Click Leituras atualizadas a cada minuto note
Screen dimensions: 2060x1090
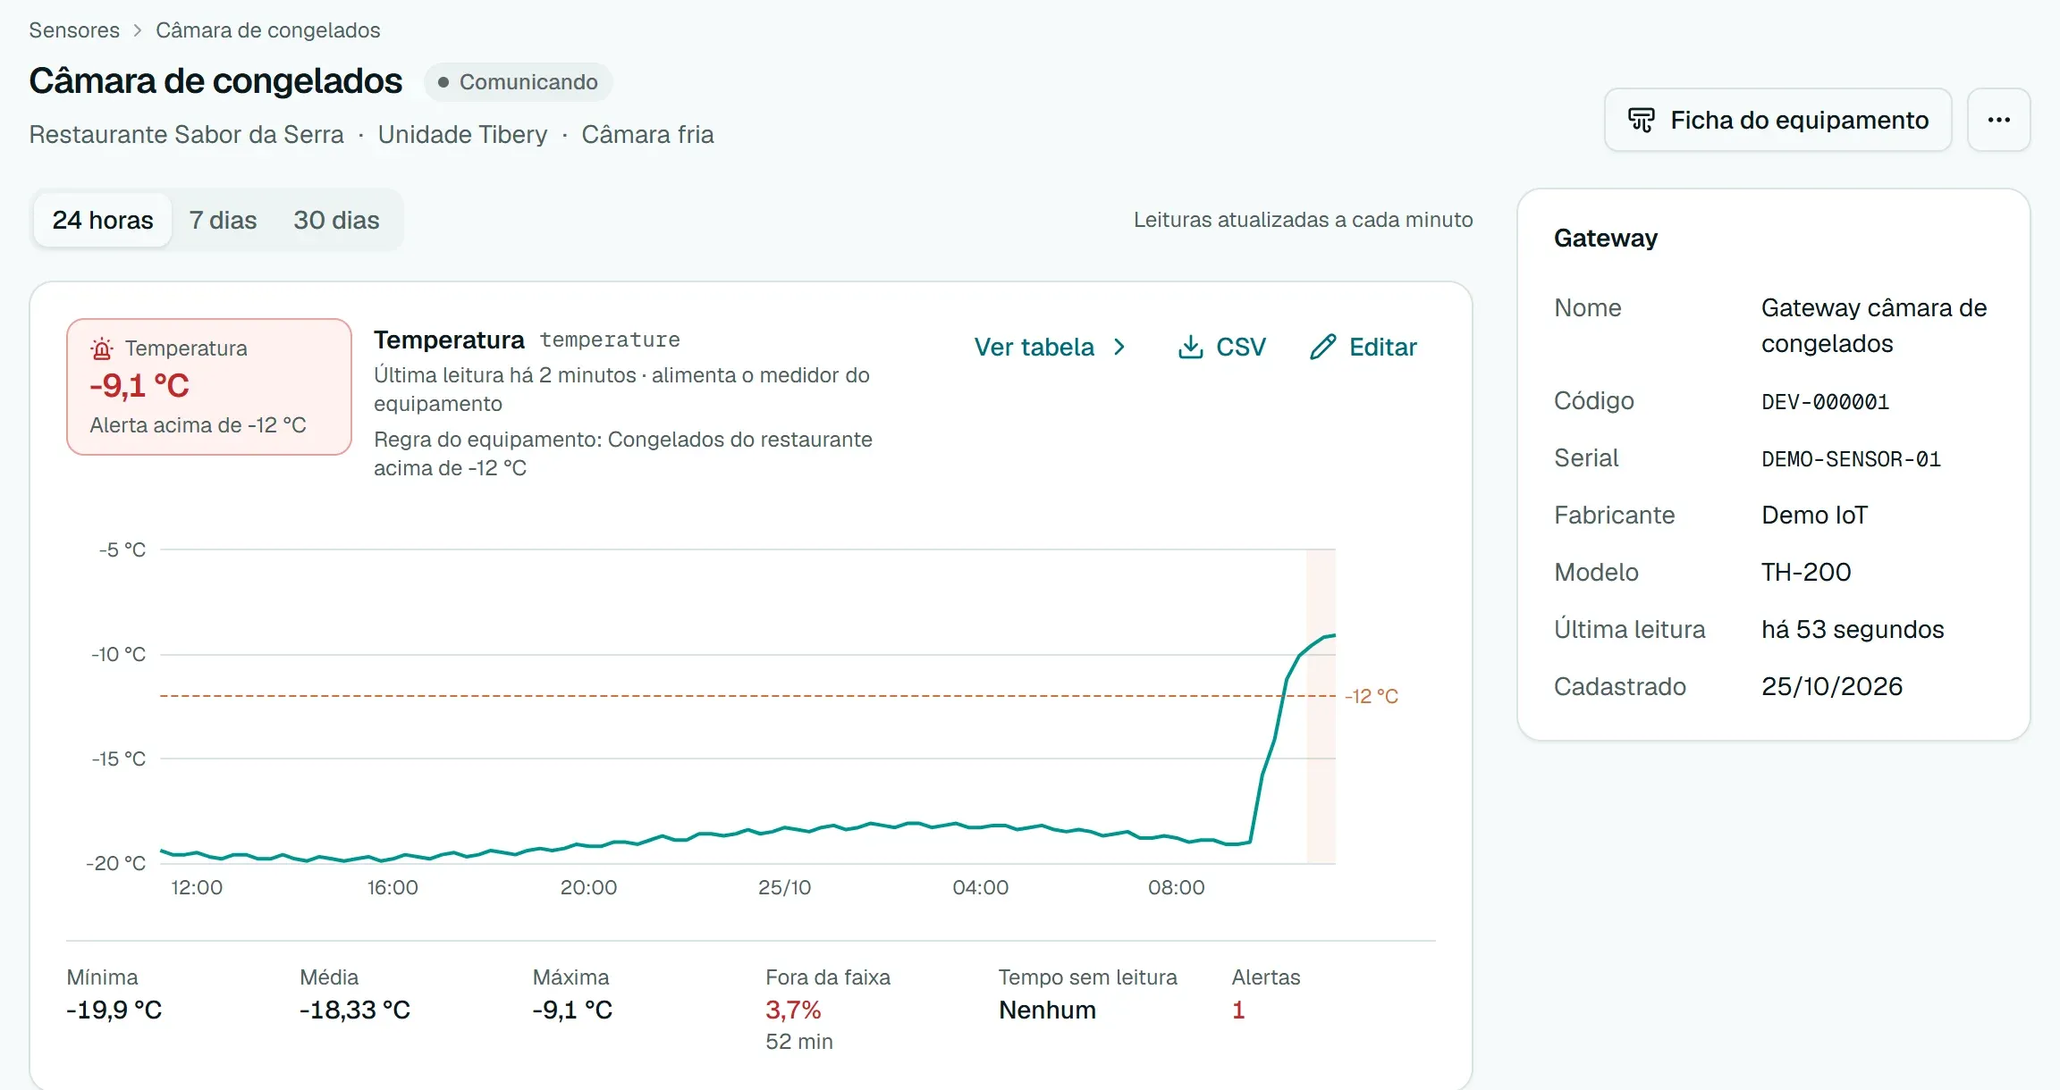(1303, 220)
